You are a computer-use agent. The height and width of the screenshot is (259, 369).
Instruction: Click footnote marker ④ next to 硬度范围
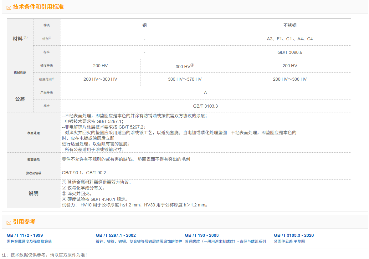pos(53,78)
